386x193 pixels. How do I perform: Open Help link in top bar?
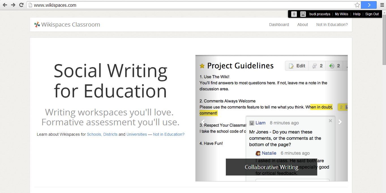tap(357, 14)
